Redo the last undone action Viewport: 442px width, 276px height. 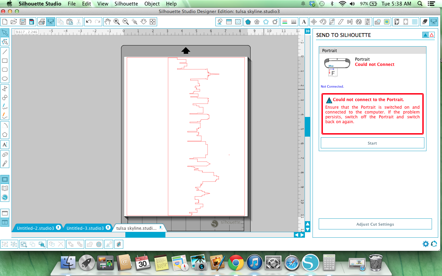pos(98,22)
